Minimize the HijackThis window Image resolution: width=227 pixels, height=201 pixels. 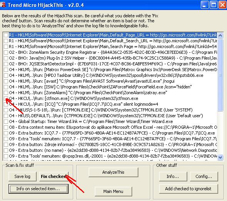[x=205, y=5]
